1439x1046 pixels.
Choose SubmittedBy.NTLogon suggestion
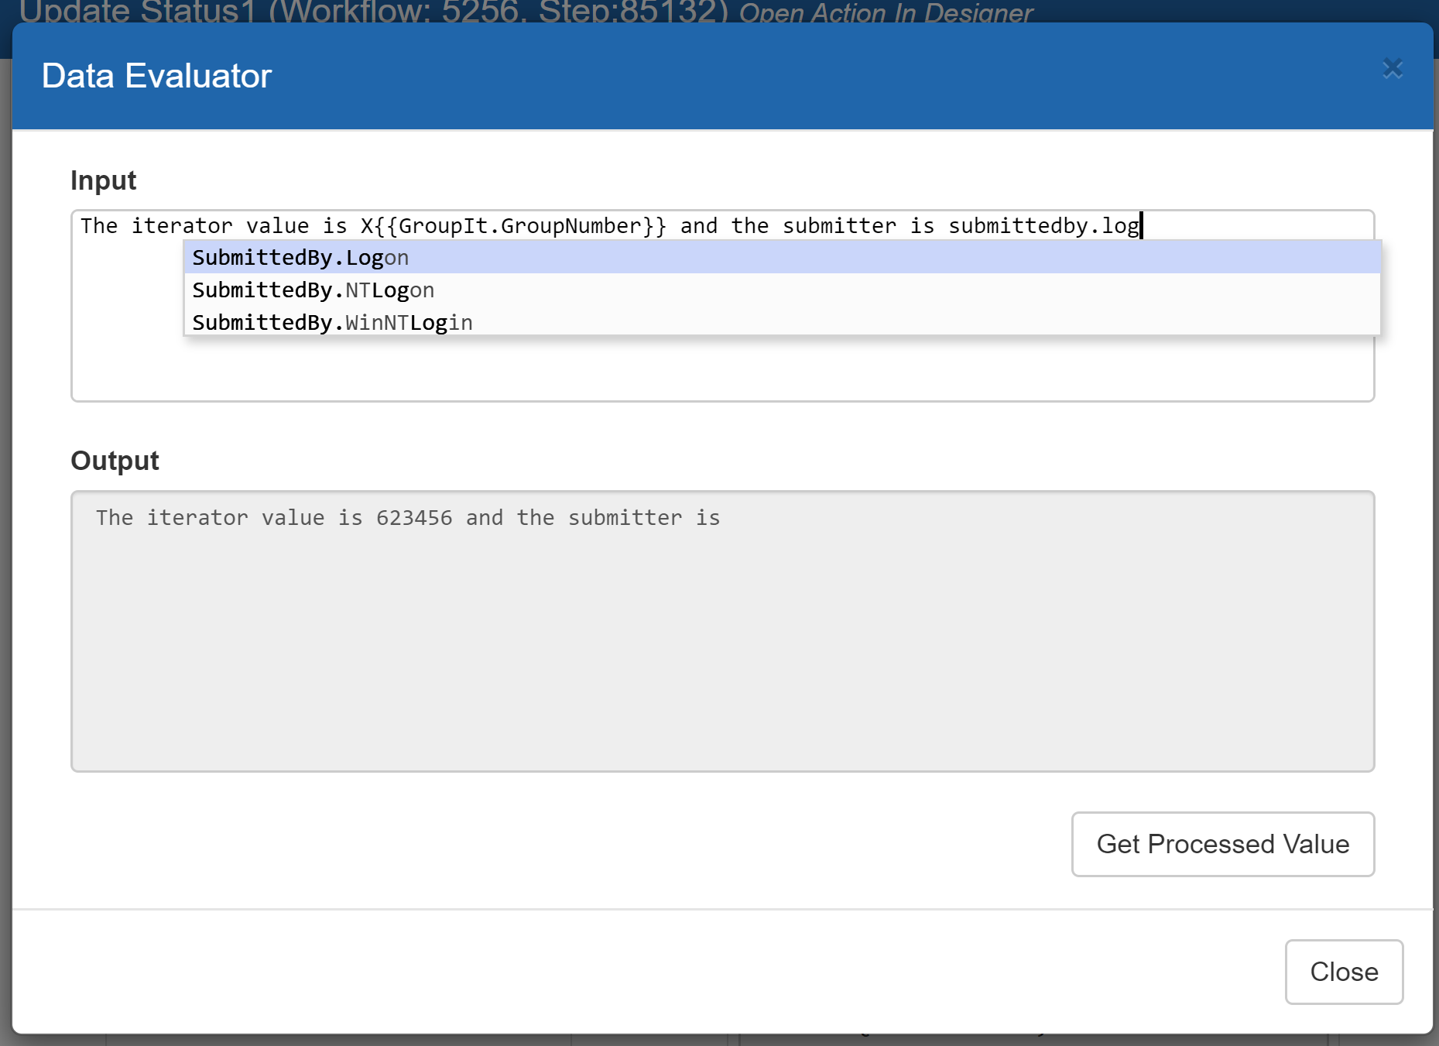pyautogui.click(x=782, y=290)
